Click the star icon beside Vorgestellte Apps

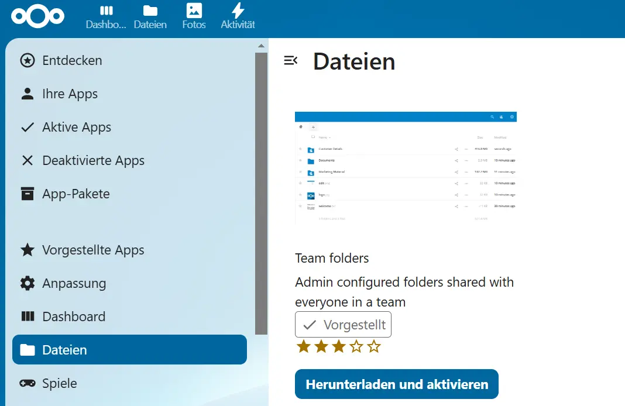click(28, 250)
